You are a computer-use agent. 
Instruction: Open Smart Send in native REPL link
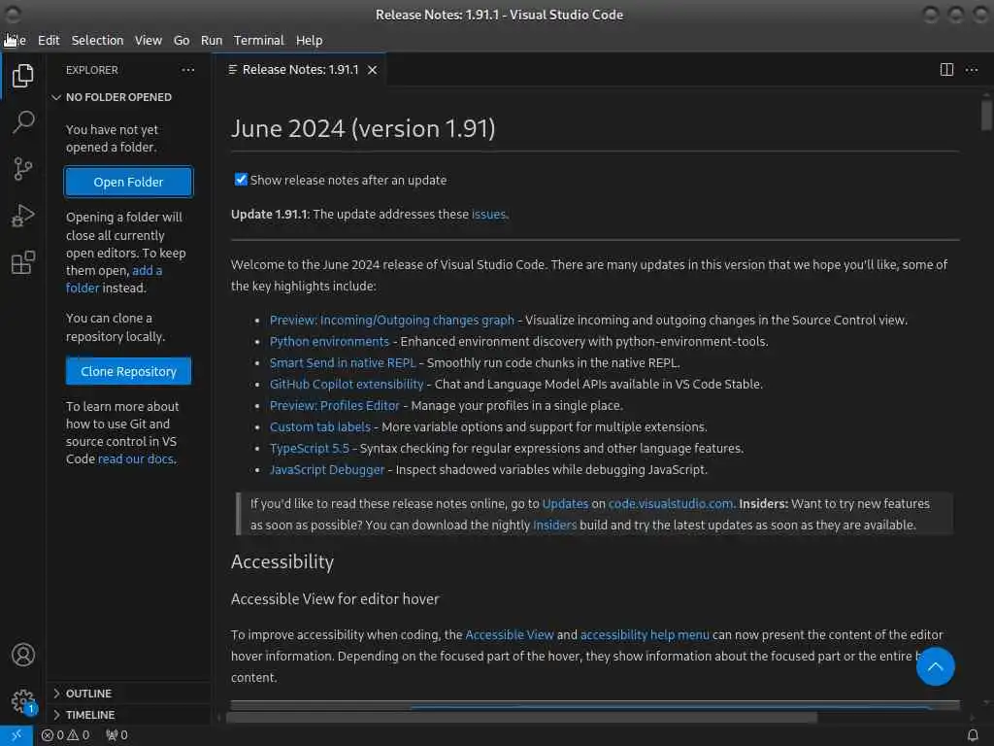(x=343, y=363)
